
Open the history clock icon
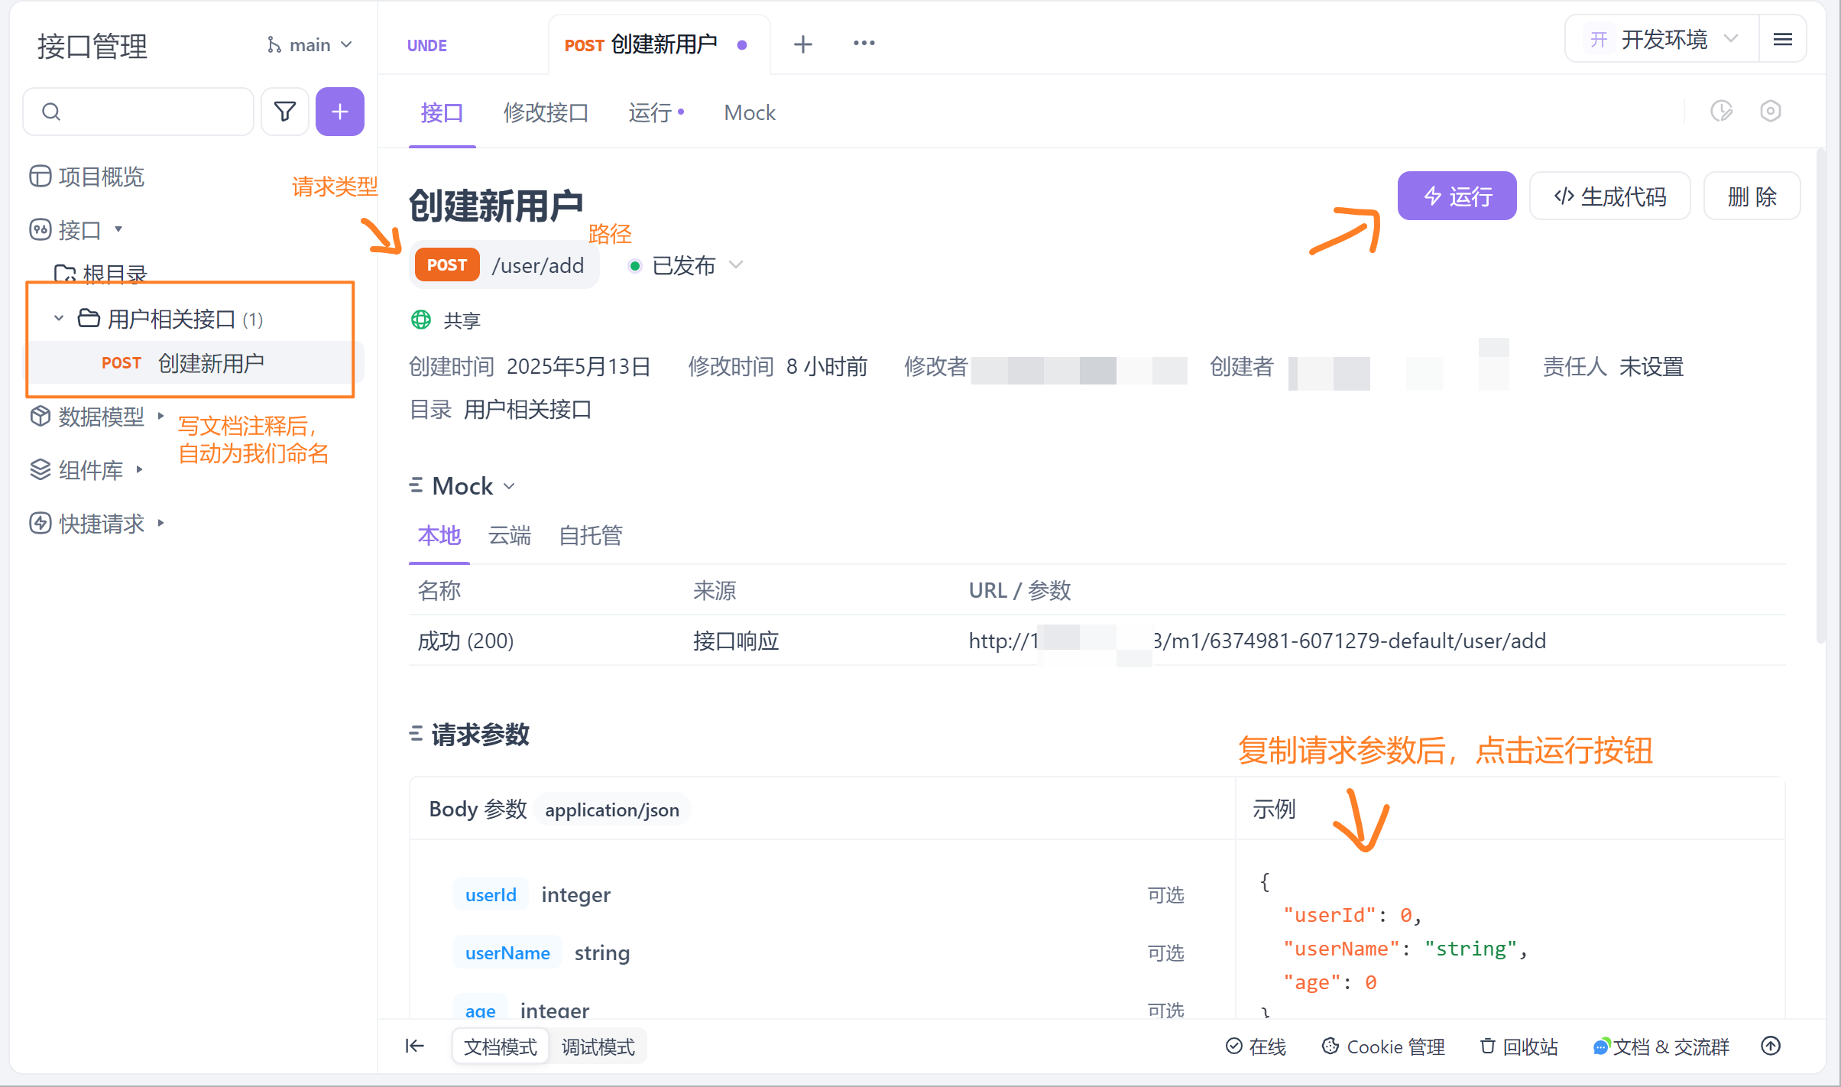pyautogui.click(x=1721, y=112)
